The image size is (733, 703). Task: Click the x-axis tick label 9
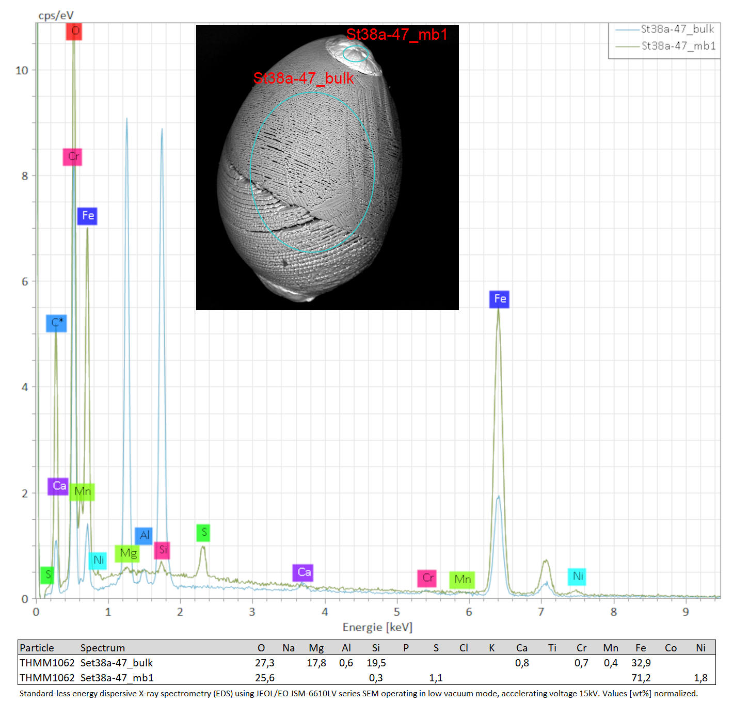tap(686, 612)
